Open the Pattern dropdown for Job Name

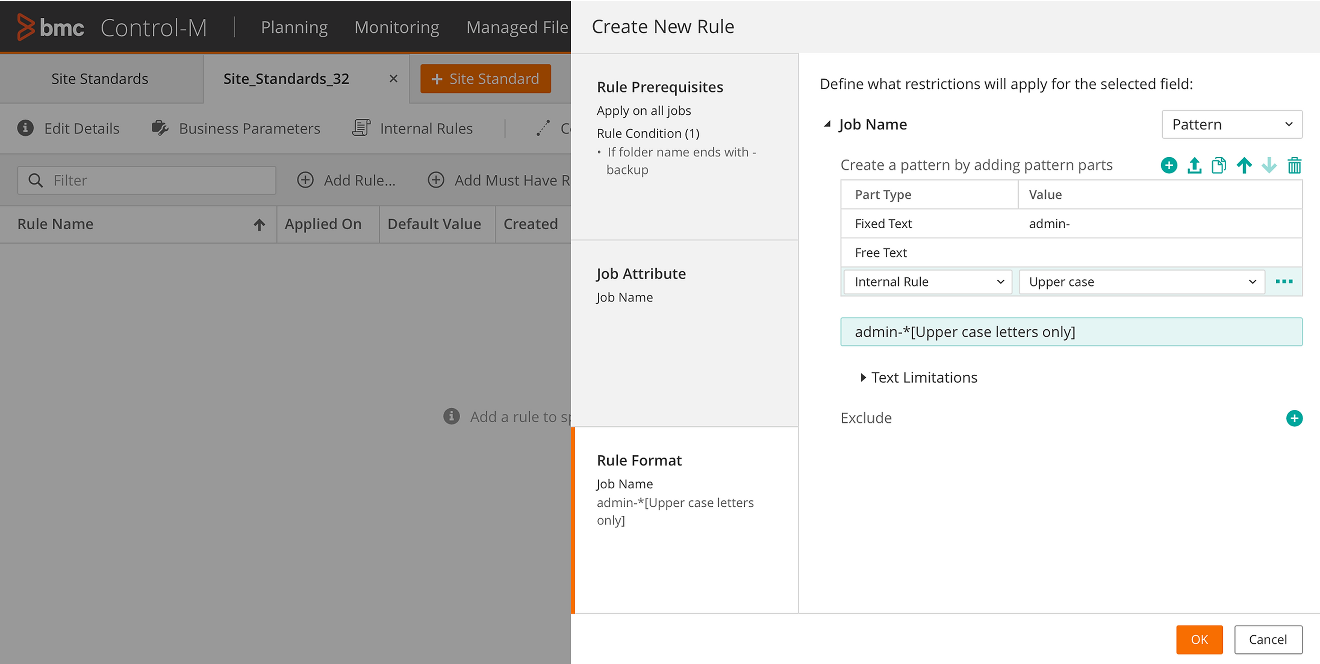(x=1232, y=125)
